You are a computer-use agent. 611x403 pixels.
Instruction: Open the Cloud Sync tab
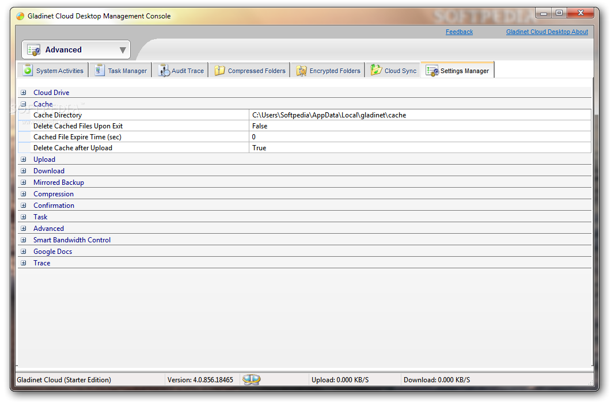393,70
